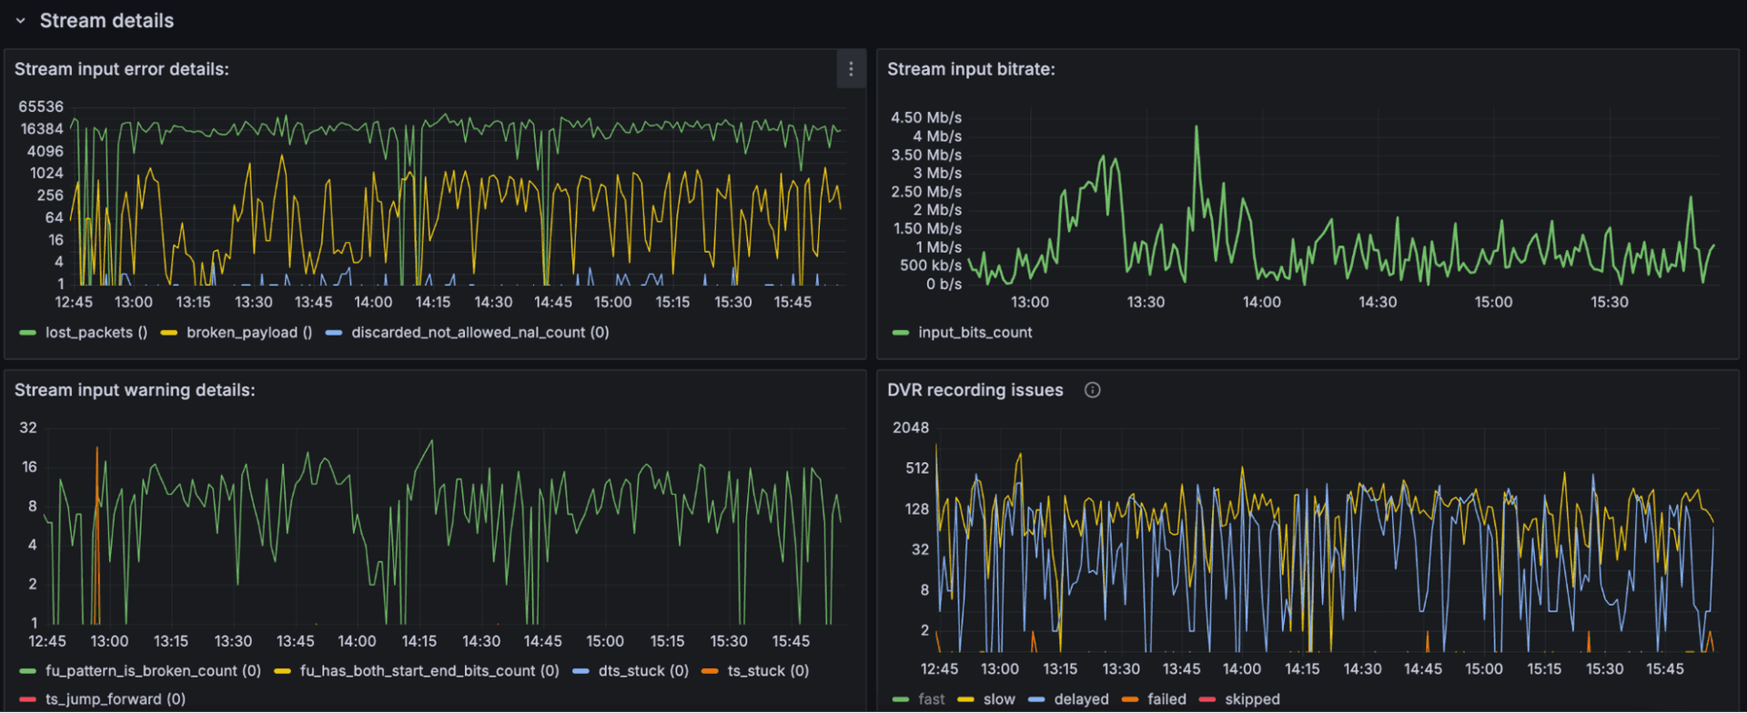
Task: Toggle the slow series in DVR legend
Action: pyautogui.click(x=998, y=699)
